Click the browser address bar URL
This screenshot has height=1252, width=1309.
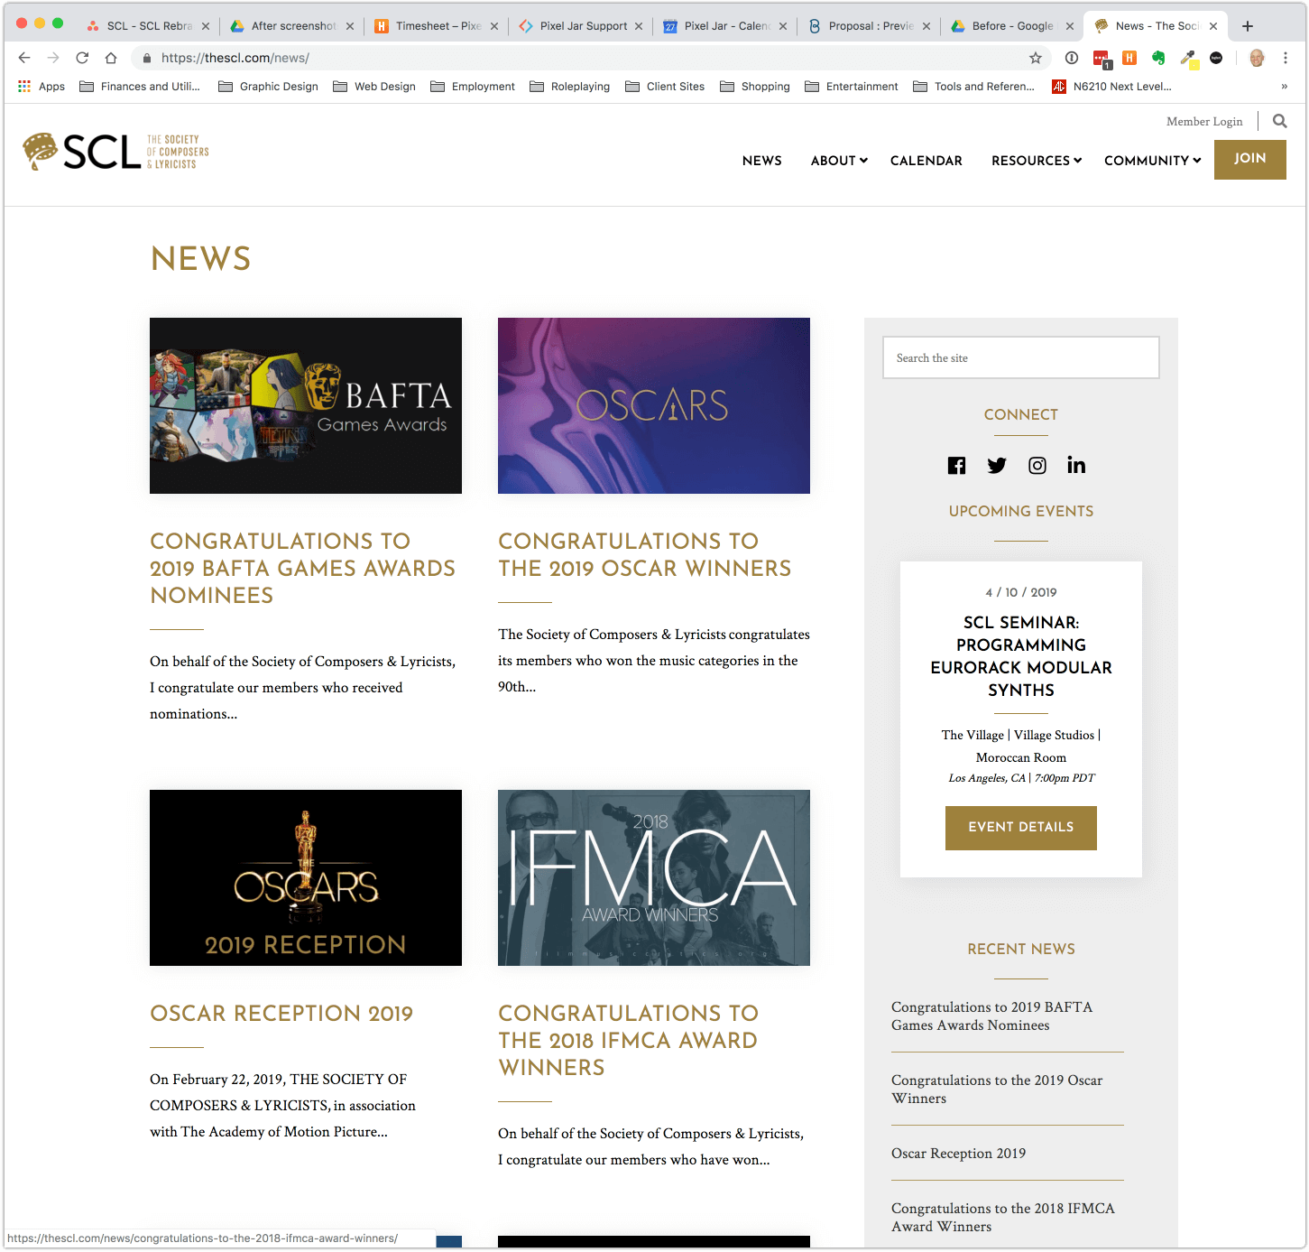coord(235,58)
